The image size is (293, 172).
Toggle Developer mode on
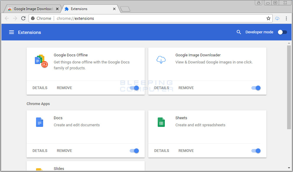(282, 32)
